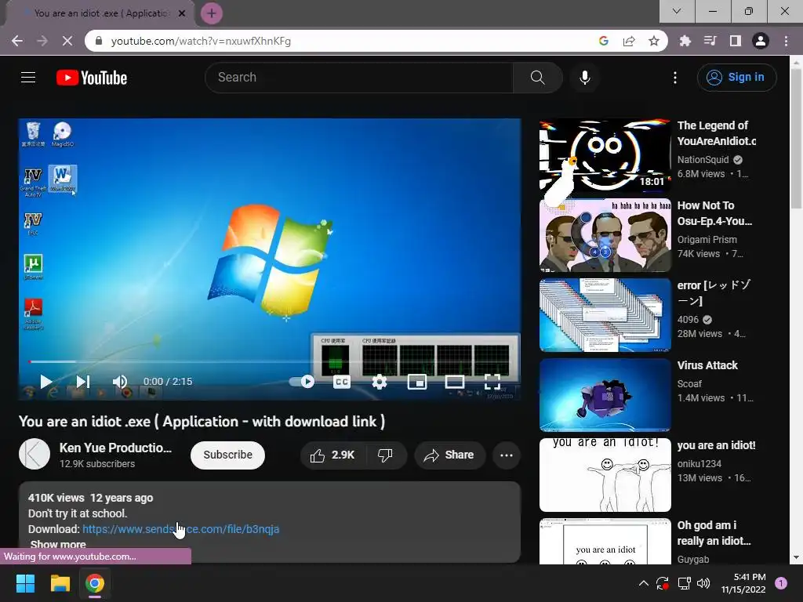803x602 pixels.
Task: Open error [レッドゾーン] video thumbnail
Action: 605,315
